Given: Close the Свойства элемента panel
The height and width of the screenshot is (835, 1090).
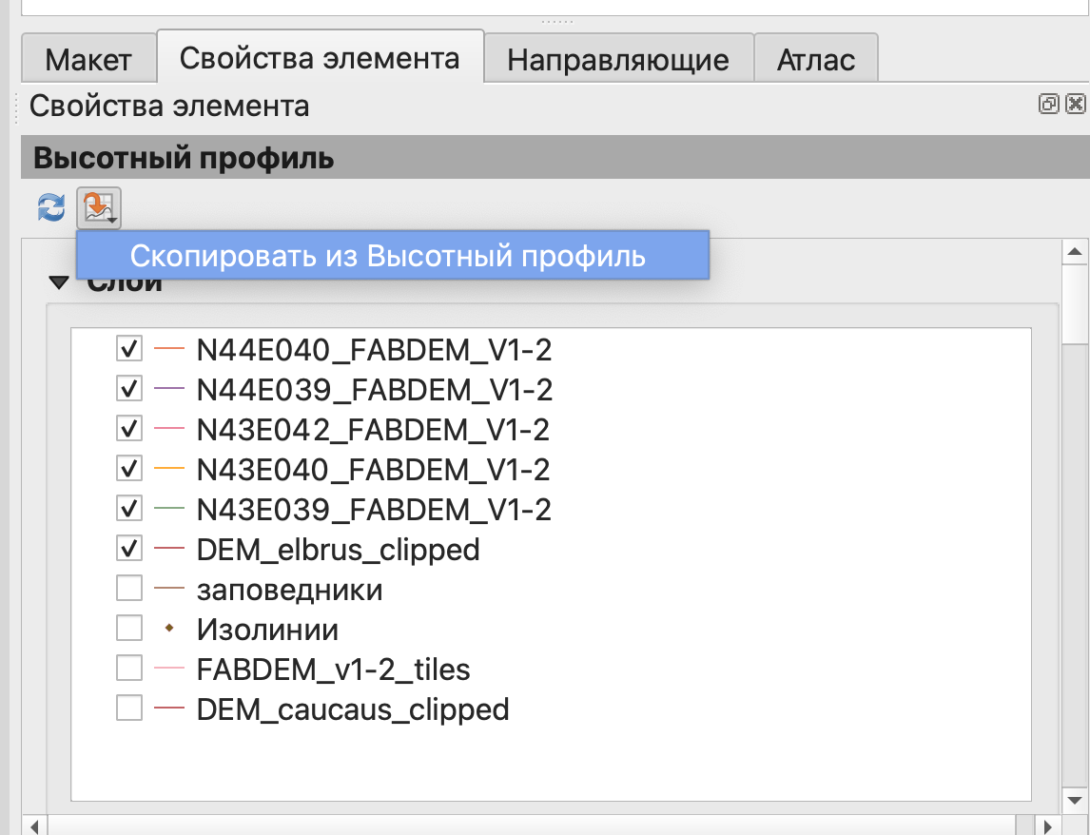Looking at the screenshot, I should (x=1076, y=105).
